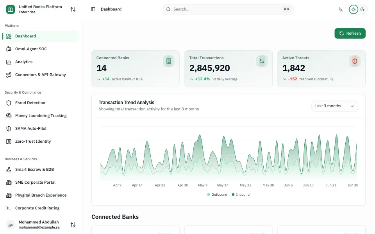Click the Unified Banks Platform logo
Viewport: 375px width, 234px height.
pos(11,9)
